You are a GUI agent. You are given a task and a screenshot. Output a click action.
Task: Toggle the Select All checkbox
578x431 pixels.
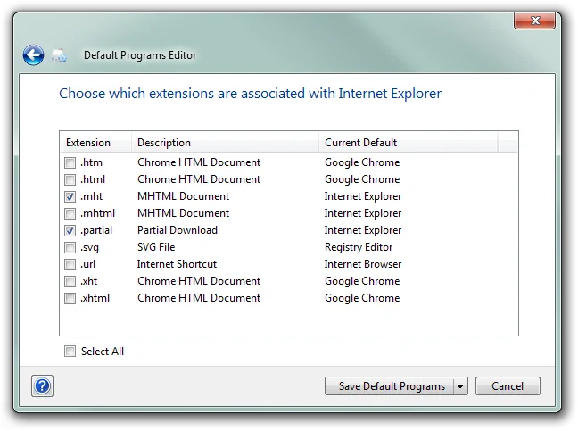tap(70, 352)
